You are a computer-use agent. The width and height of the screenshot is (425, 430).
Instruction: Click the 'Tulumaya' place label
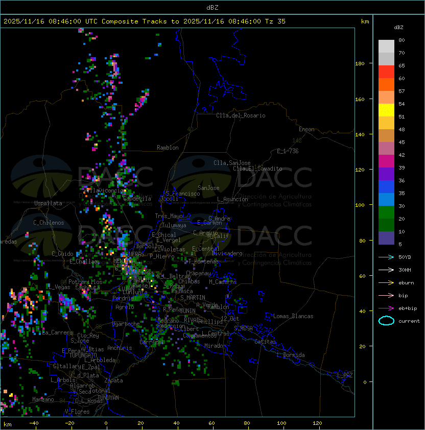click(174, 225)
